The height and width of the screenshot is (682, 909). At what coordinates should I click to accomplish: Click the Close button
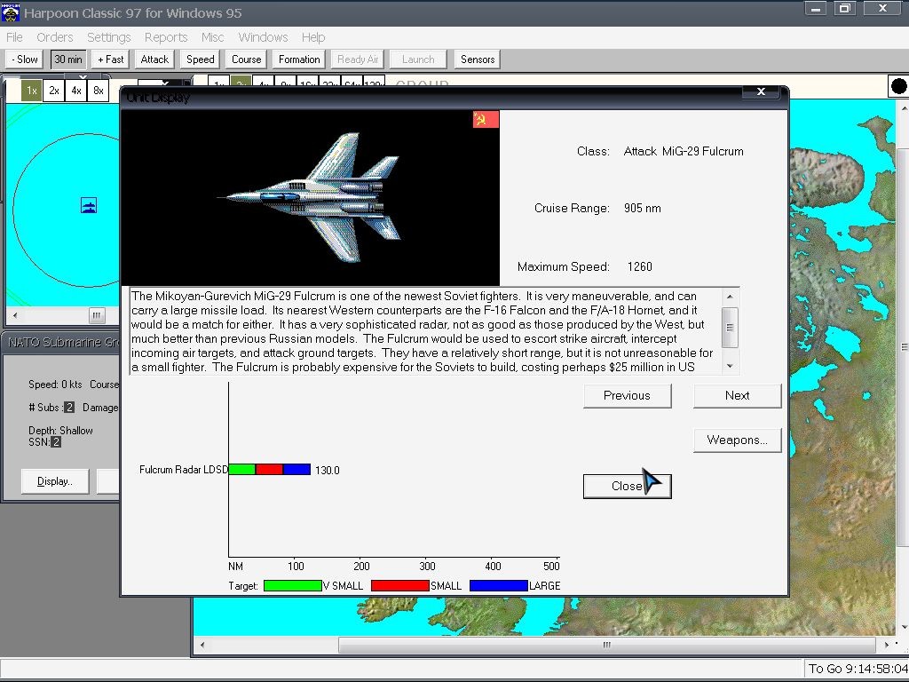628,486
